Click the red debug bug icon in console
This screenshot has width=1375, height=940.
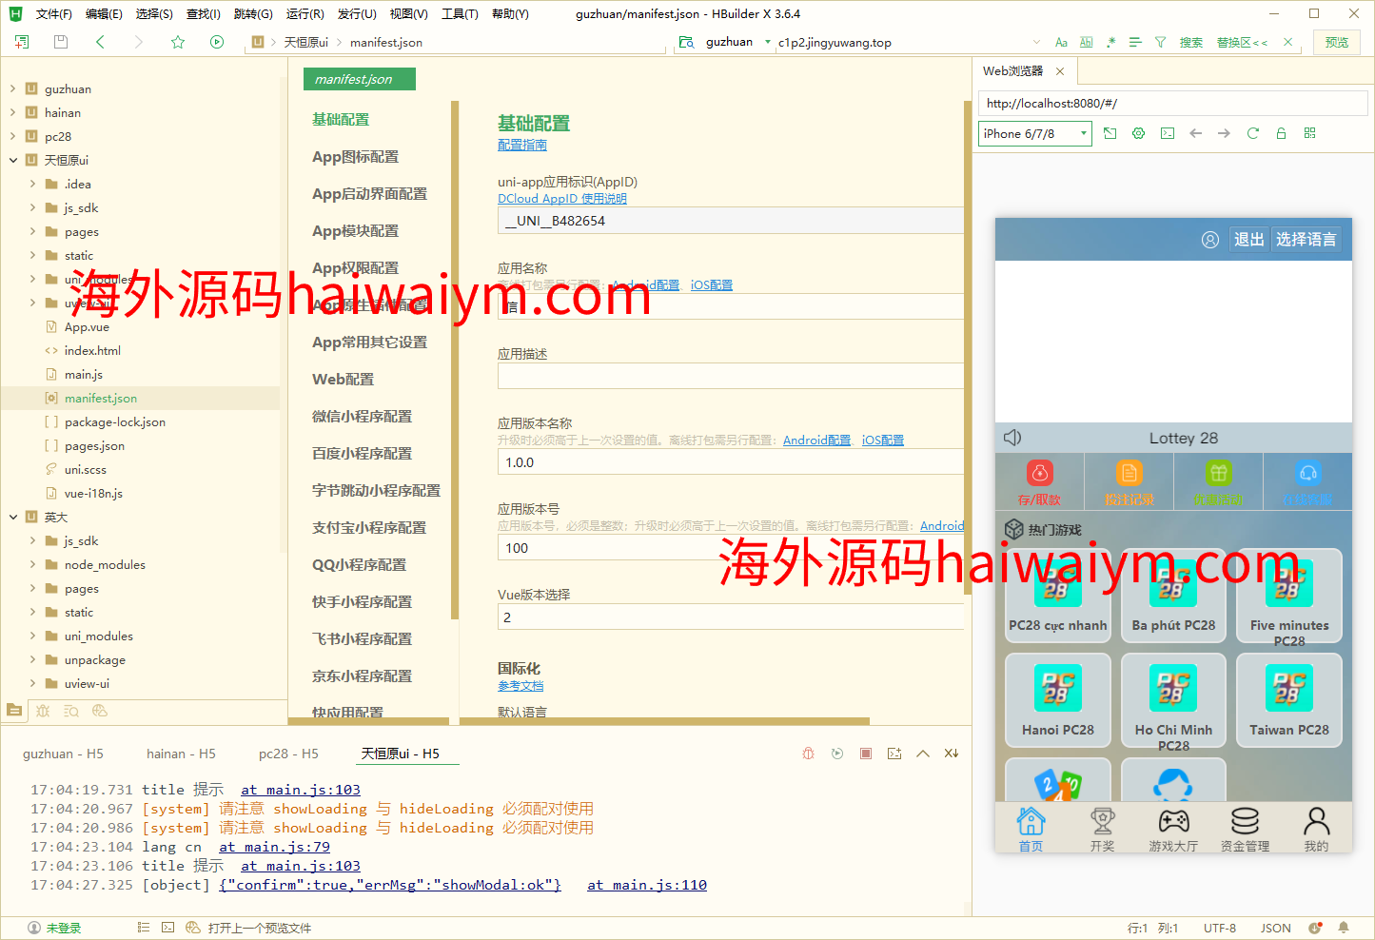808,754
